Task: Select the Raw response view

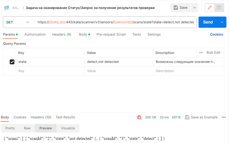Action: (27, 128)
